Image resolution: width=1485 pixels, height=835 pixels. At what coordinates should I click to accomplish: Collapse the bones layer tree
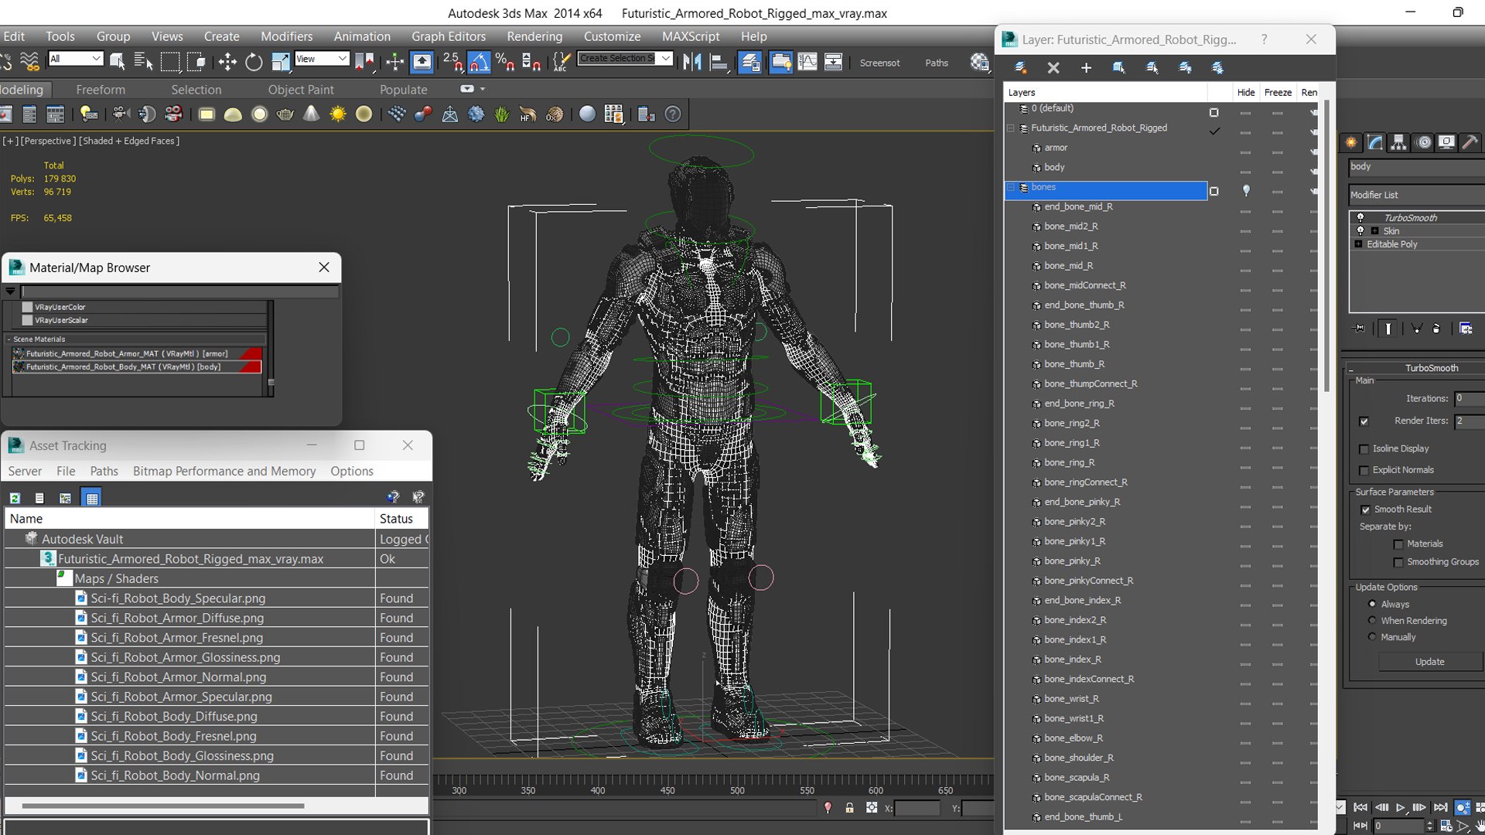coord(1010,187)
